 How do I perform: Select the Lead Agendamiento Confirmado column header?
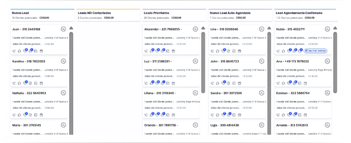point(306,15)
